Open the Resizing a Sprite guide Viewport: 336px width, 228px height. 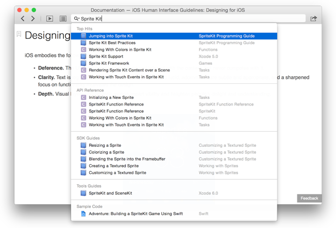coord(174,145)
